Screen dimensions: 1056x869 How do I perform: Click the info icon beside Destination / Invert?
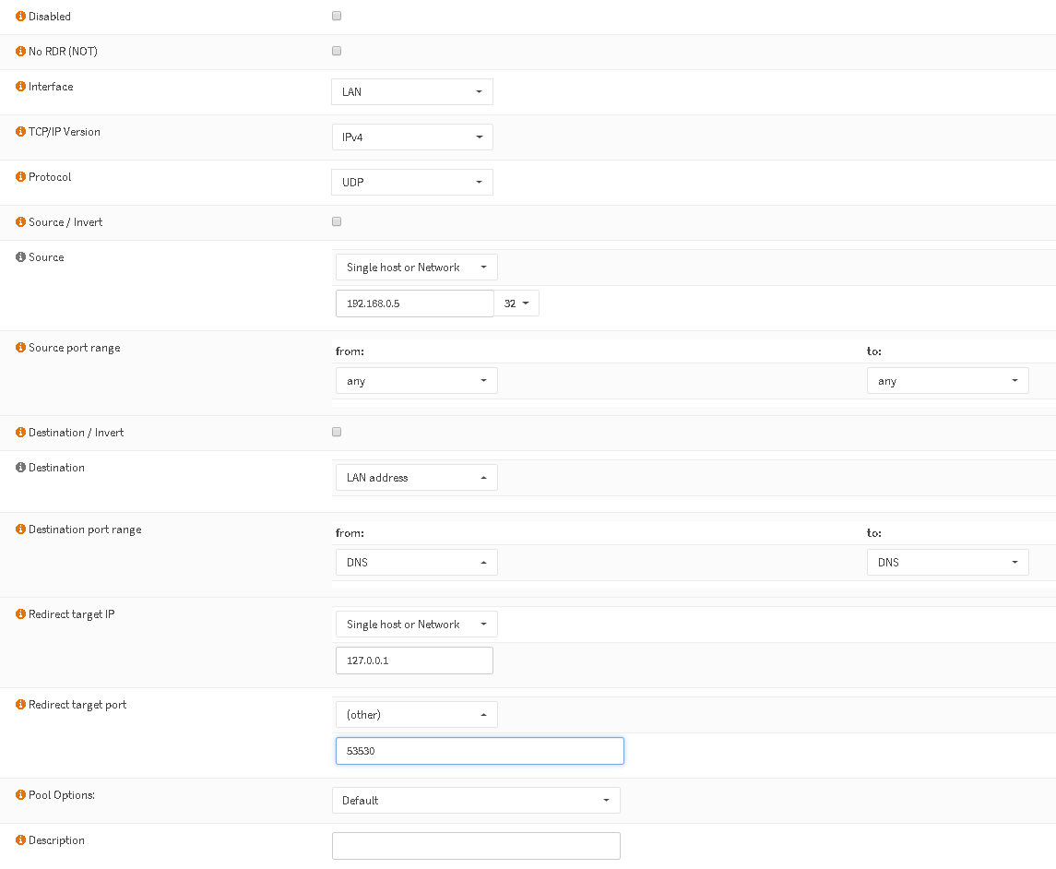20,432
